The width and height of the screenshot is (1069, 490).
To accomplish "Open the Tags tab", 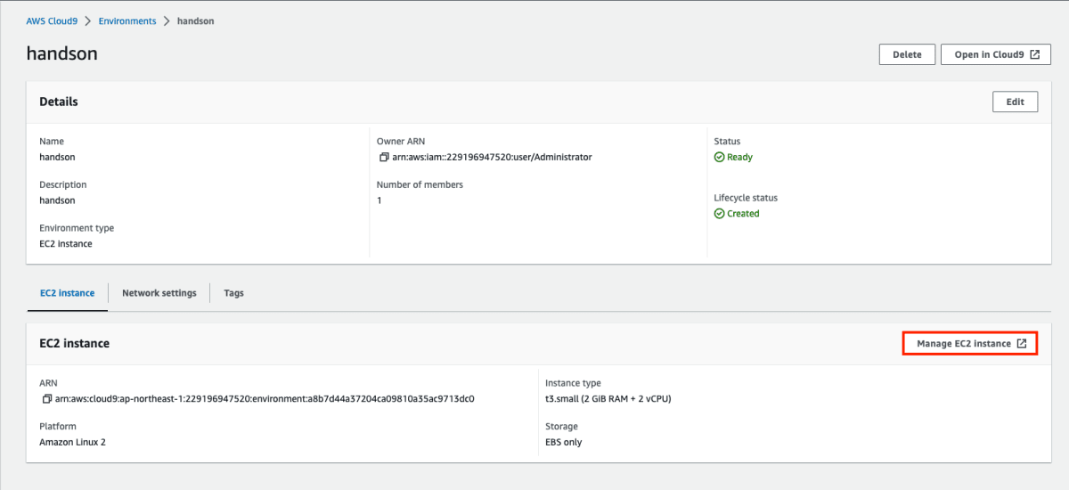I will (233, 293).
